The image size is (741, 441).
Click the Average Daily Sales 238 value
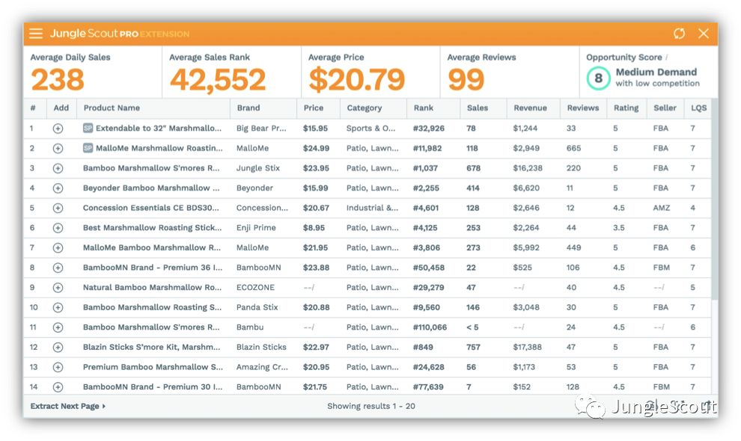coord(58,79)
